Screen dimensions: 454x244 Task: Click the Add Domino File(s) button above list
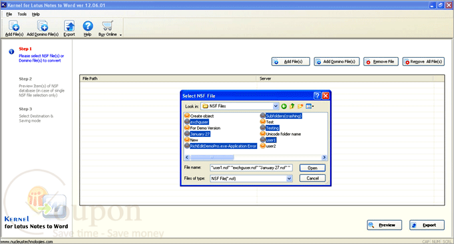tap(337, 62)
